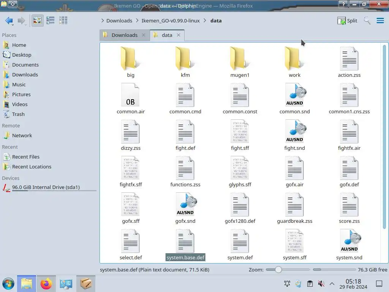
Task: Open Downloads in Places sidebar
Action: click(x=25, y=75)
